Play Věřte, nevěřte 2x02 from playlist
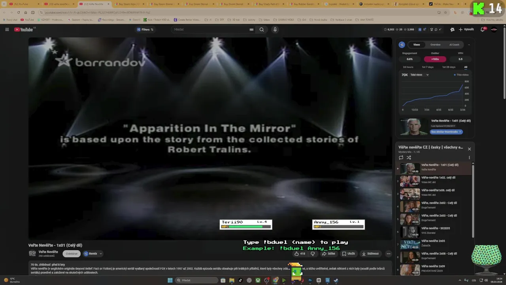506x285 pixels. (x=434, y=206)
